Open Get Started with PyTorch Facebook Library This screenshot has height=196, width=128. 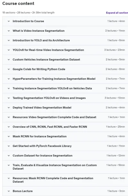(65, 146)
